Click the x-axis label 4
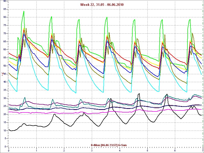 (x=120, y=151)
